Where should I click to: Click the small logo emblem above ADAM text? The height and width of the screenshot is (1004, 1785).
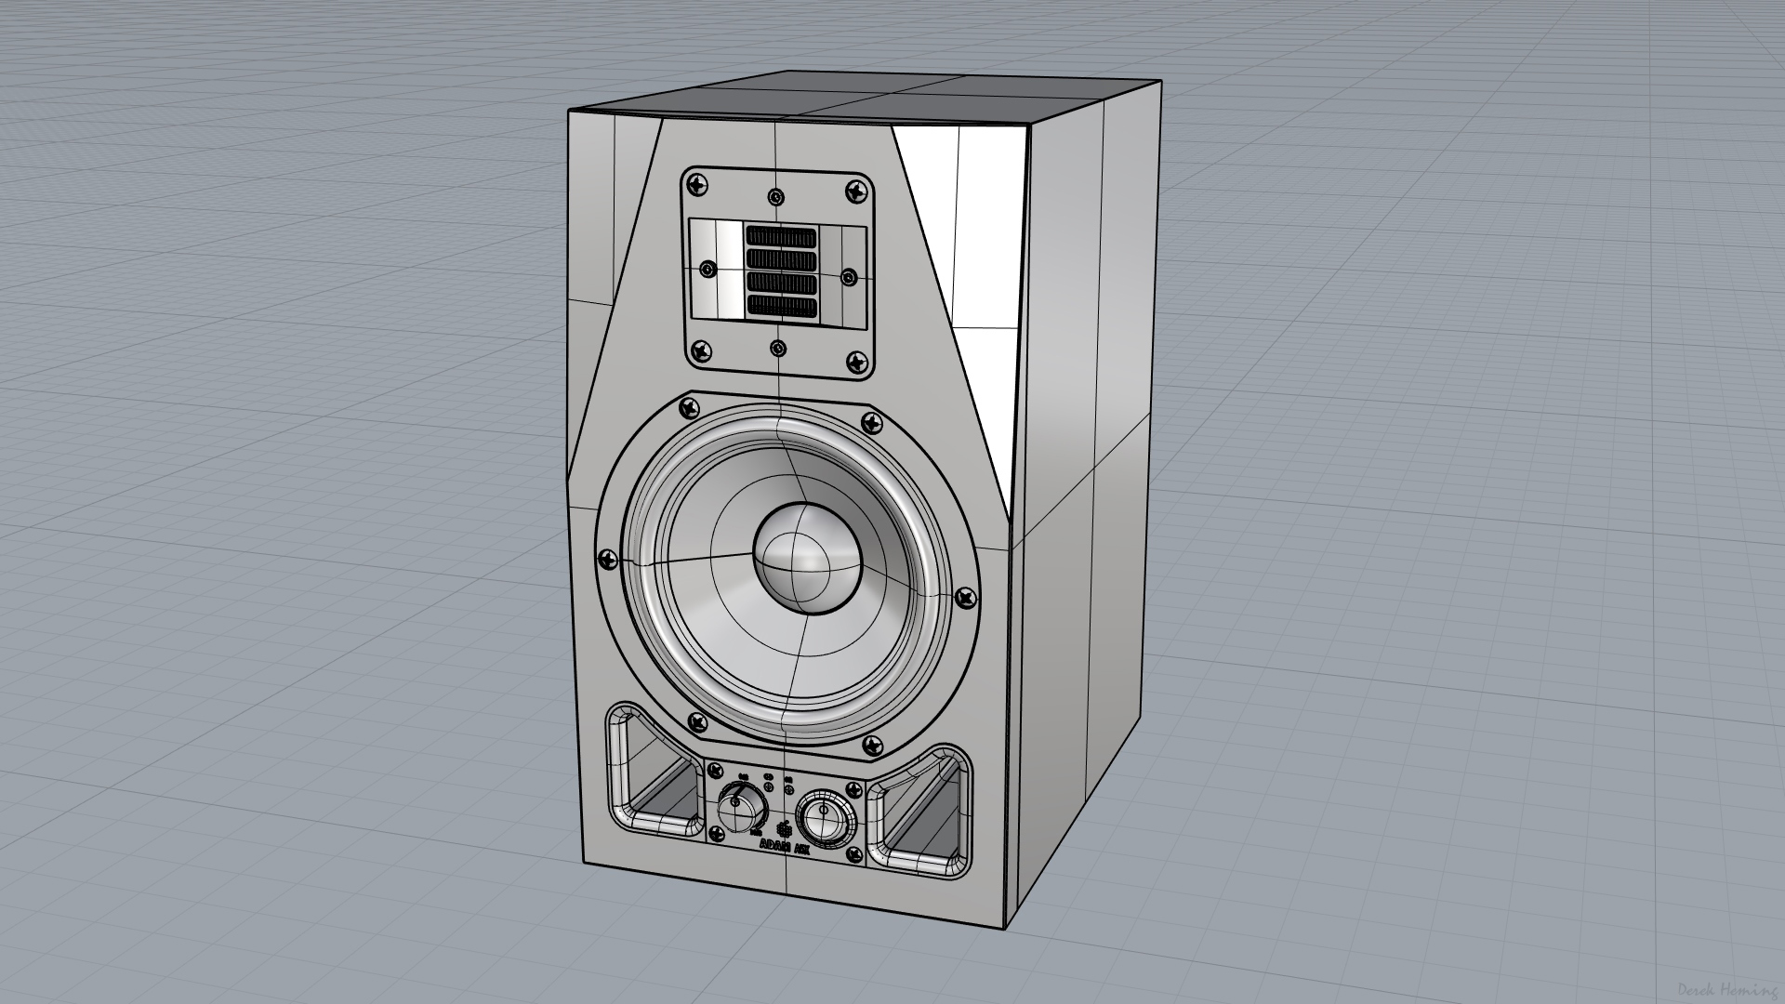[784, 829]
